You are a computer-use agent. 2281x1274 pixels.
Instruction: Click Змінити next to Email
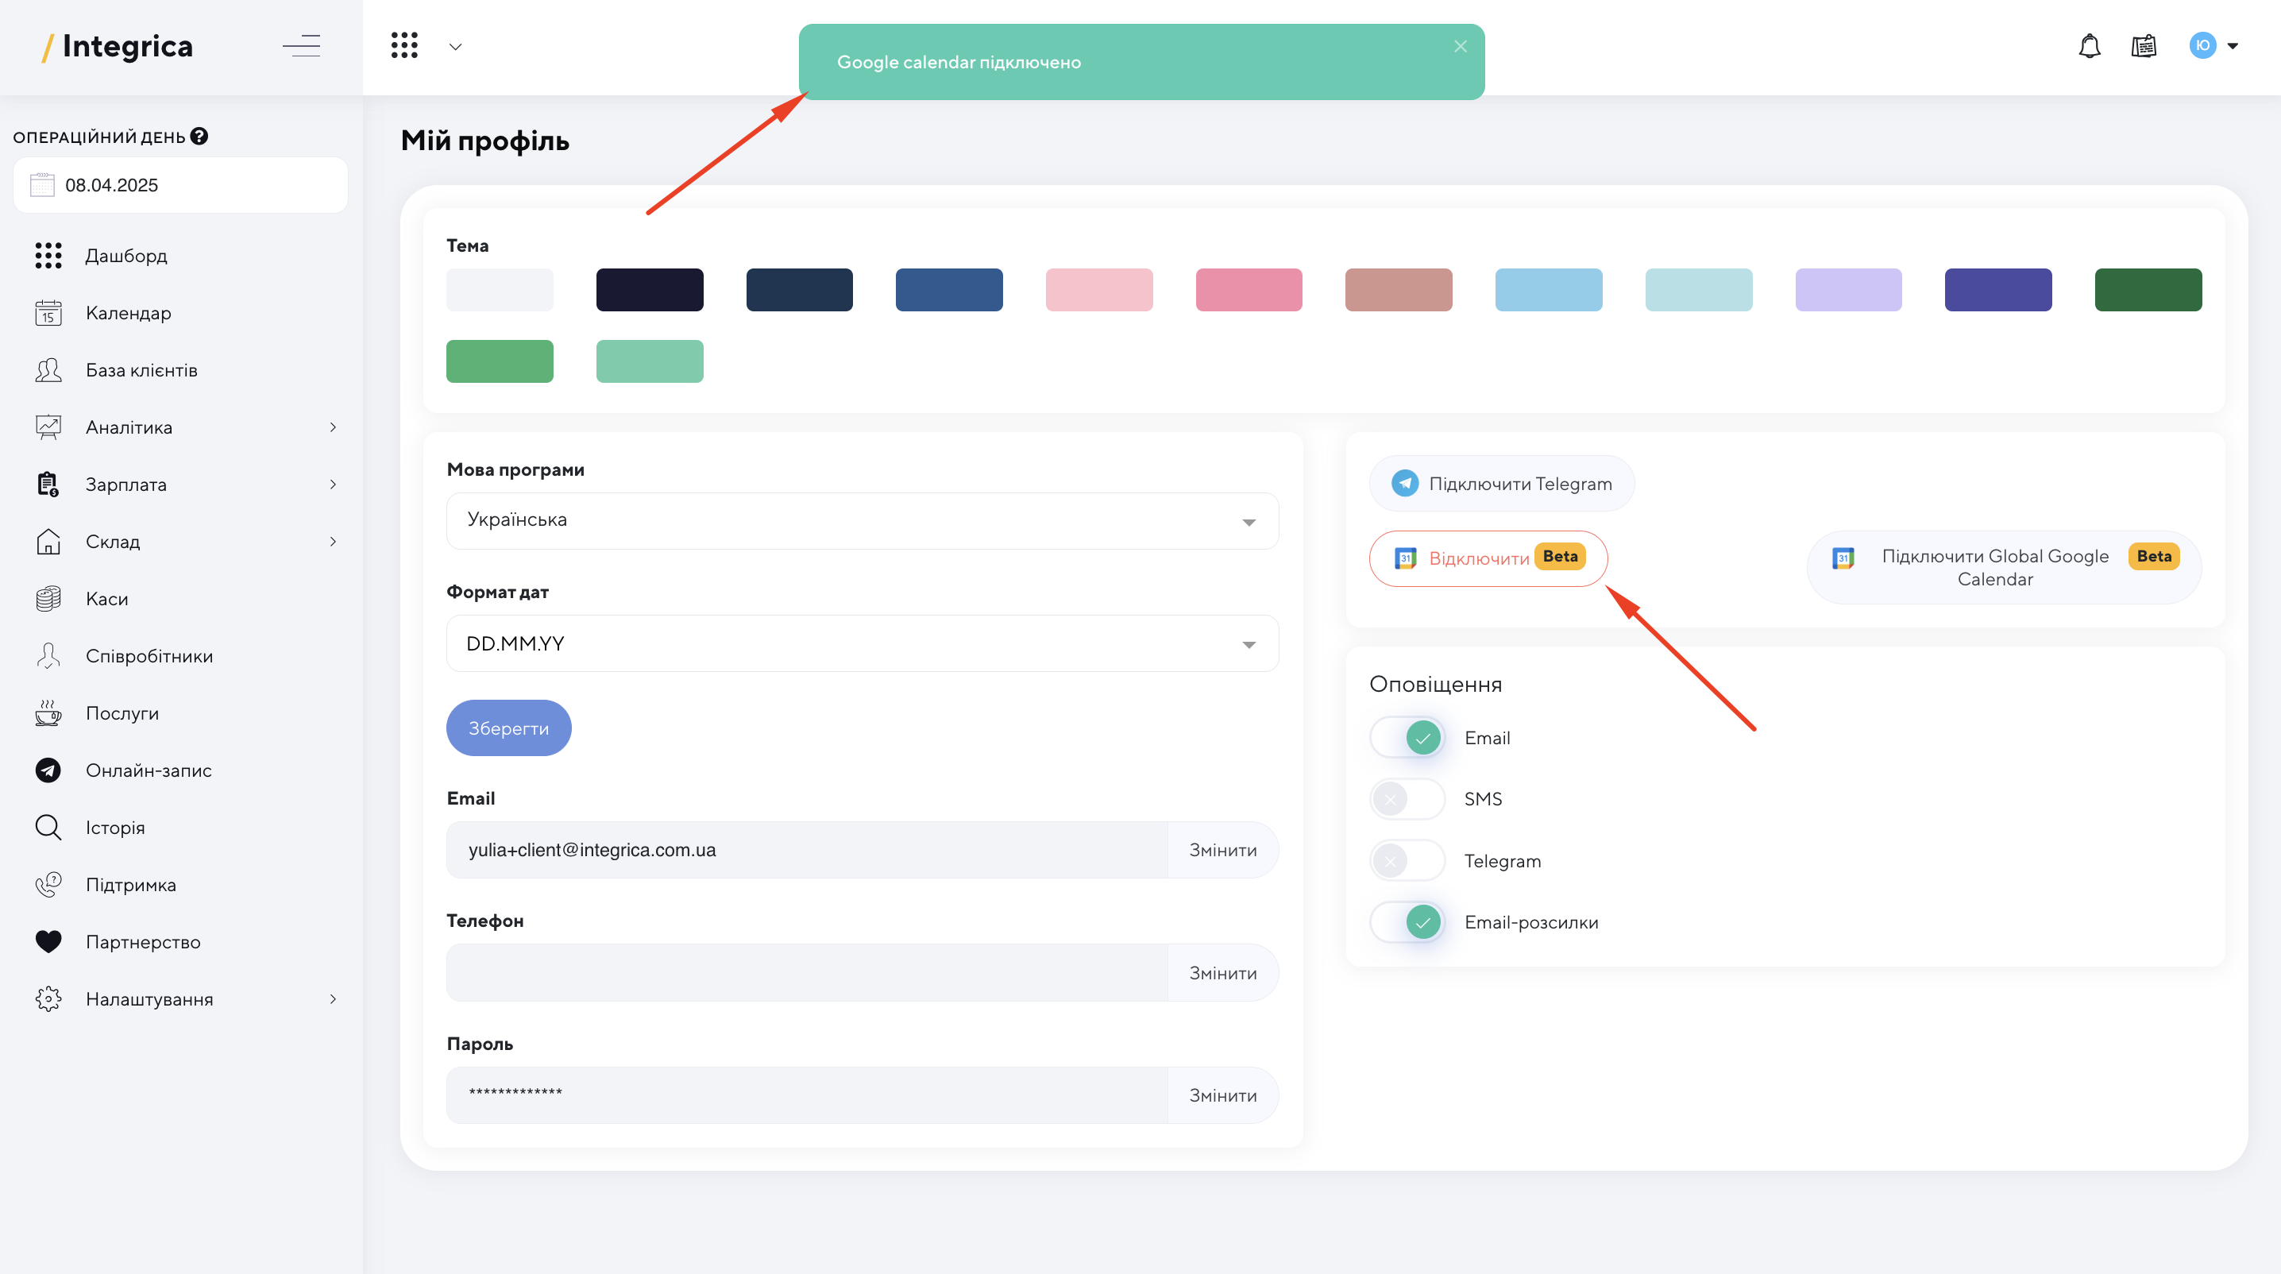tap(1223, 850)
